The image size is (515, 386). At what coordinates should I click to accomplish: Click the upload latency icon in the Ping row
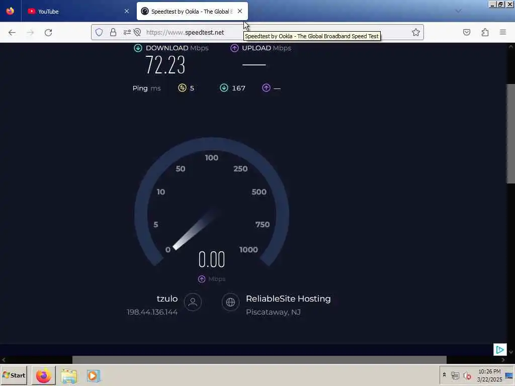pos(267,88)
